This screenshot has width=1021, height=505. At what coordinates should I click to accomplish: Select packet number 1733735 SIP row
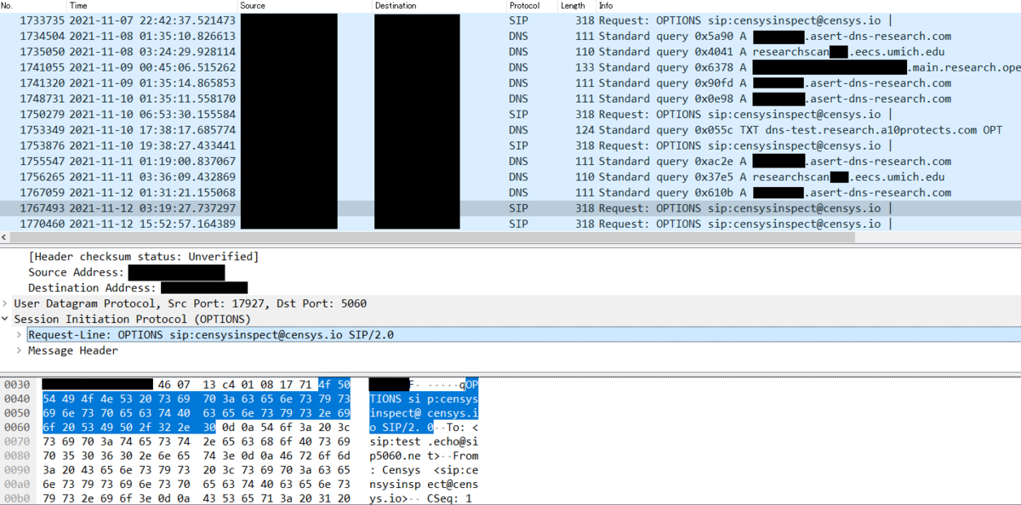[510, 20]
